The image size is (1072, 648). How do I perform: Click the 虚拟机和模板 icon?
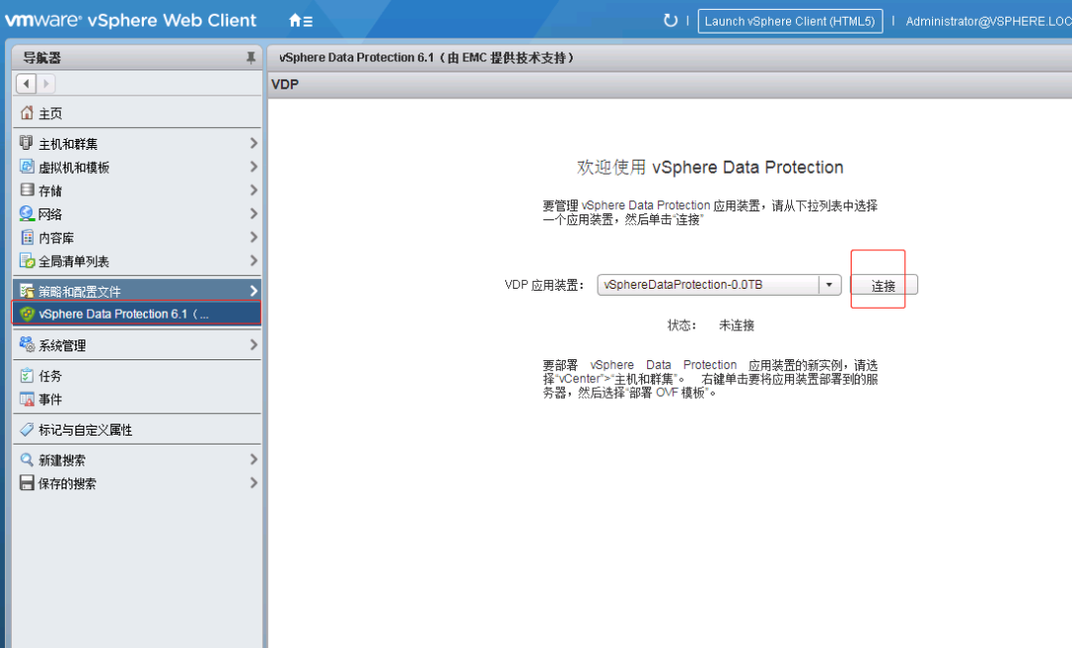click(27, 166)
